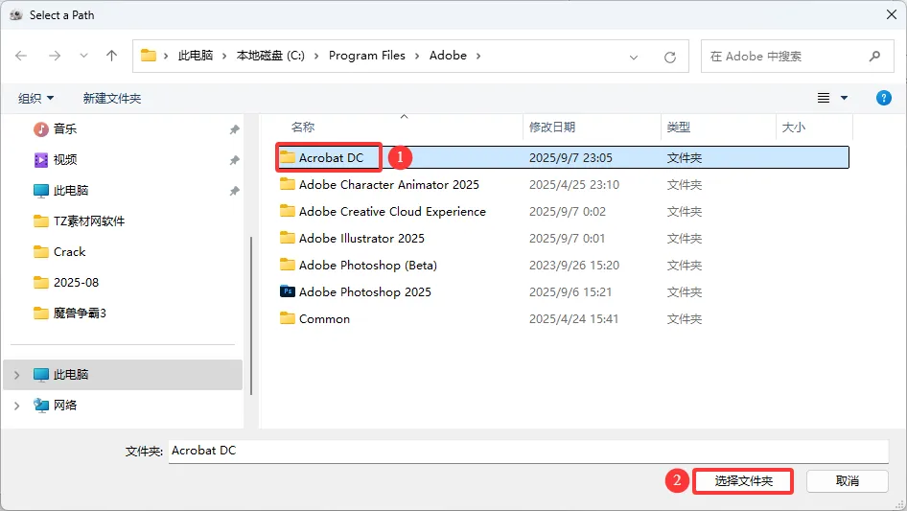Click 选择文件夹 button
The image size is (907, 511).
[743, 481]
